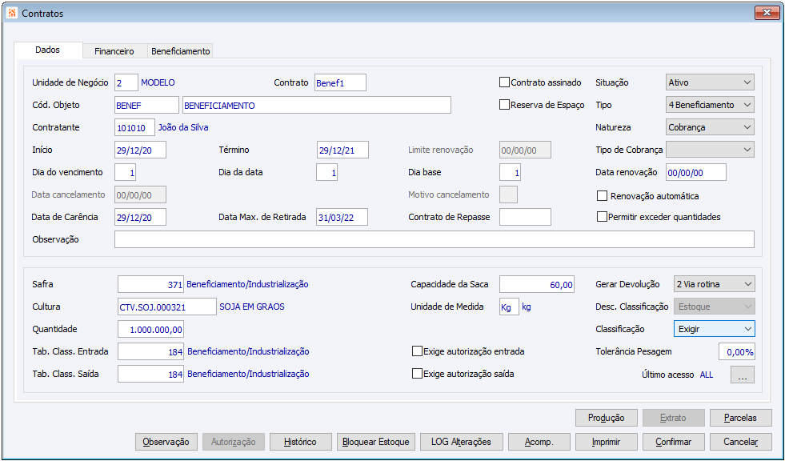Expand the Tipo dropdown showing Beneficiamento

pyautogui.click(x=710, y=105)
